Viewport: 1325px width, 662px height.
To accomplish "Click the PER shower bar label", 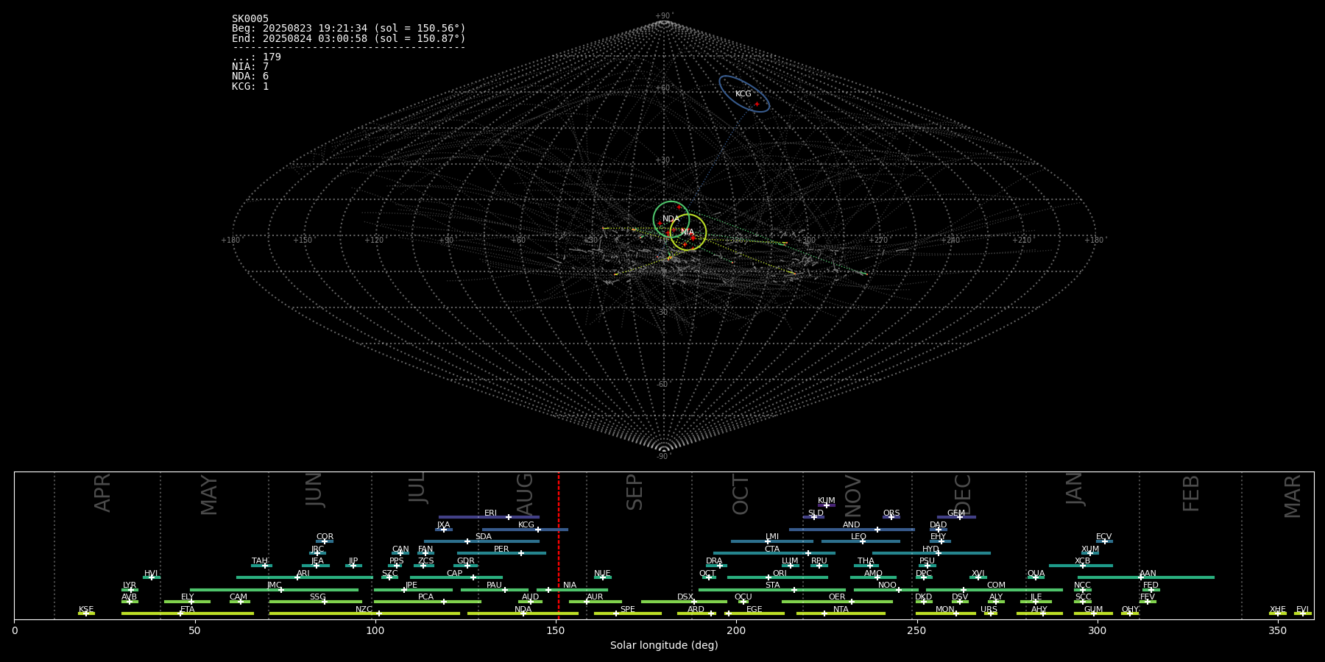I will 501,549.
